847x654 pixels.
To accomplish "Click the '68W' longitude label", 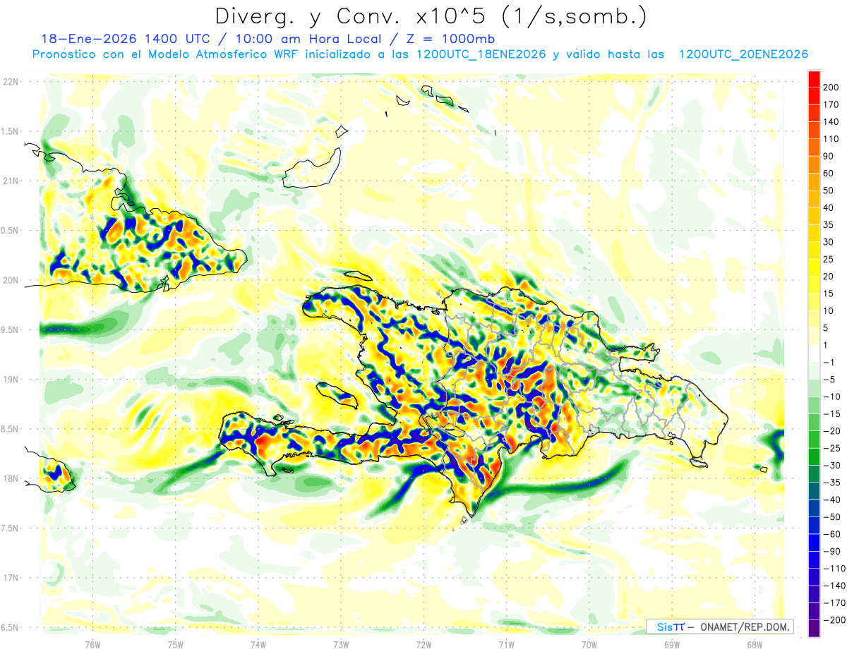I will (755, 644).
